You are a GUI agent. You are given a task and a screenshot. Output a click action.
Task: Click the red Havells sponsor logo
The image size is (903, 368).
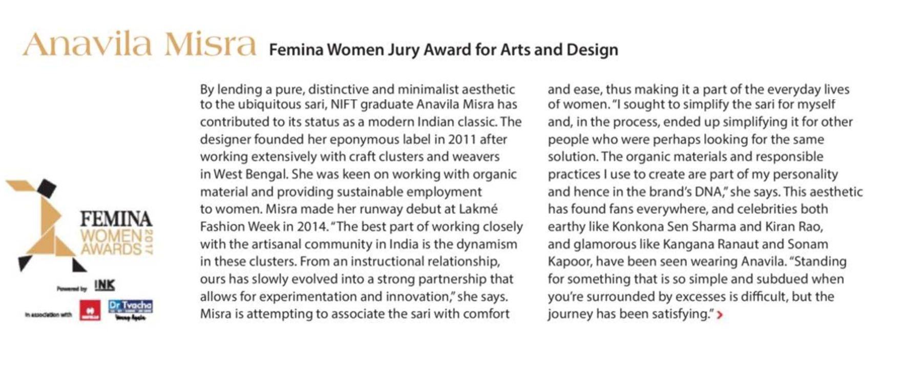click(x=90, y=311)
